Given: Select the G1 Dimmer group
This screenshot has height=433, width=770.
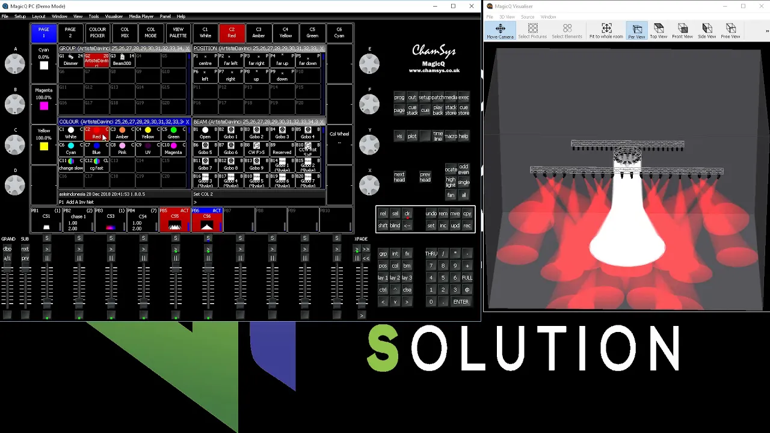Looking at the screenshot, I should coord(71,60).
